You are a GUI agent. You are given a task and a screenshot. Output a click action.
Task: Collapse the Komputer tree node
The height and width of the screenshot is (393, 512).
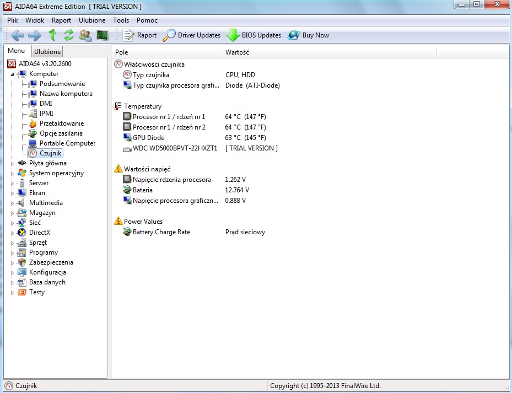[x=12, y=75]
